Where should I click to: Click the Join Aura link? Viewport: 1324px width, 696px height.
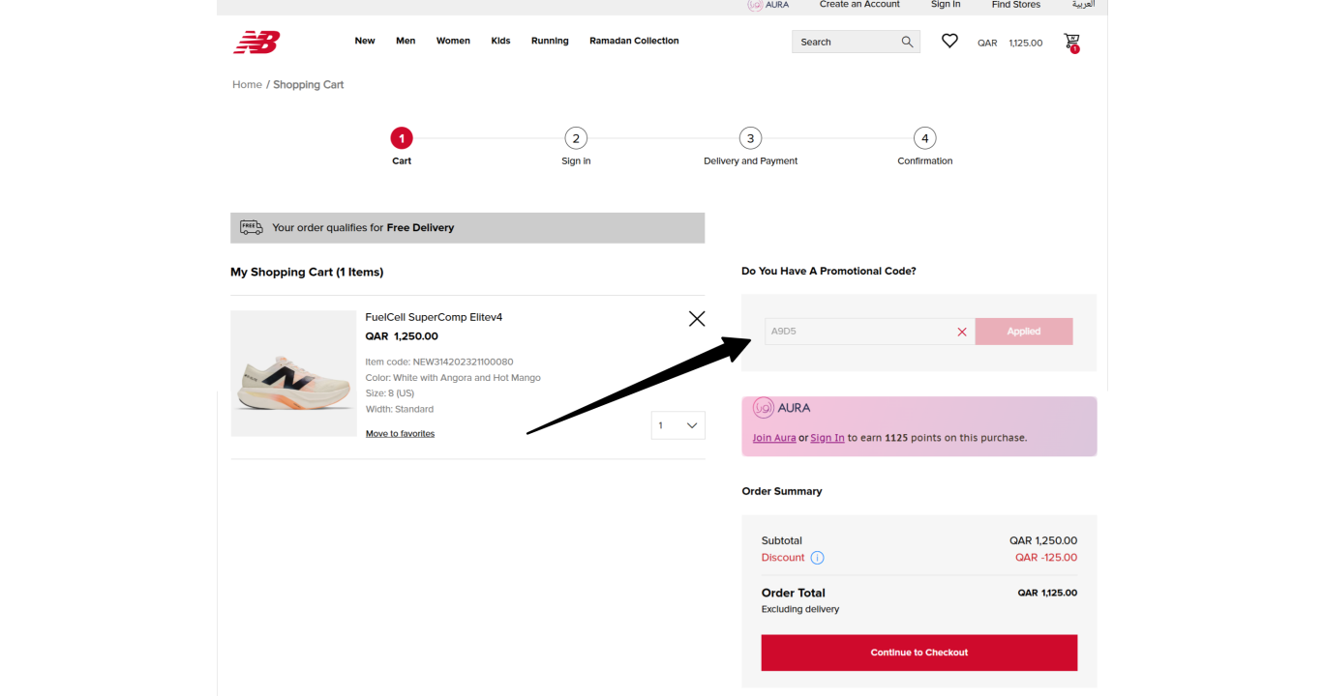pos(774,438)
